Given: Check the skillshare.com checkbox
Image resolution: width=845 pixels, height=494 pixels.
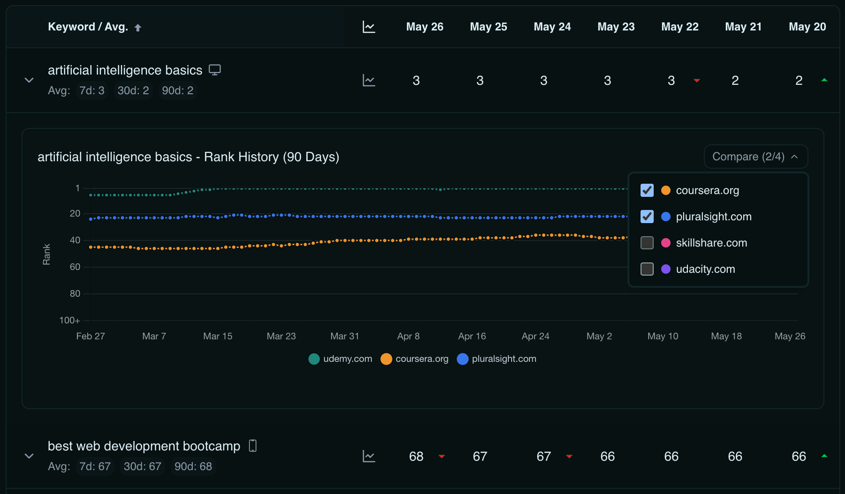Looking at the screenshot, I should point(647,243).
